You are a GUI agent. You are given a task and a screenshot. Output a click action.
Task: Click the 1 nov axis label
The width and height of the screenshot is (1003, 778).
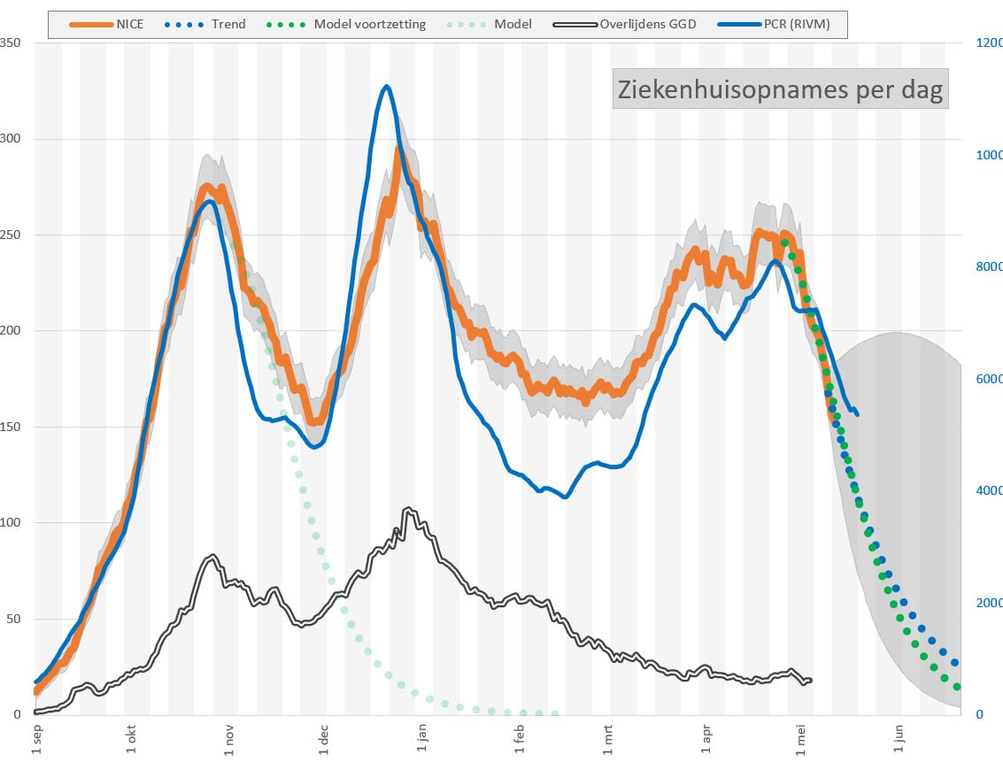[229, 740]
